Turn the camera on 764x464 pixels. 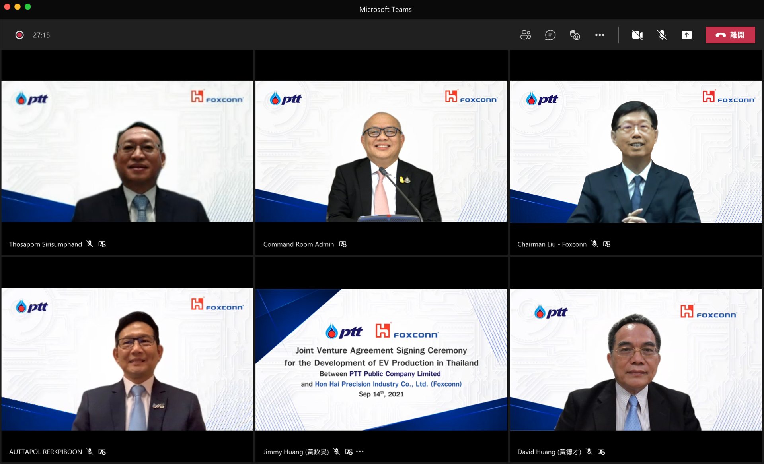tap(637, 35)
